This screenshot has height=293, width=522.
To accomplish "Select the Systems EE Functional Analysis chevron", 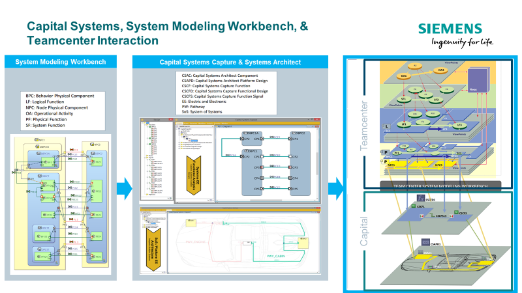I will point(194,175).
